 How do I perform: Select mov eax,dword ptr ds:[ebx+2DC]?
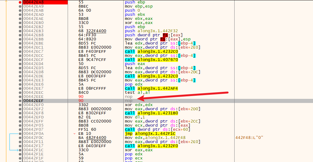pos(163,72)
